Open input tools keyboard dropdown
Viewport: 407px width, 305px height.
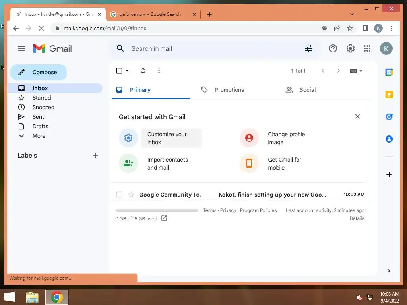[356, 71]
